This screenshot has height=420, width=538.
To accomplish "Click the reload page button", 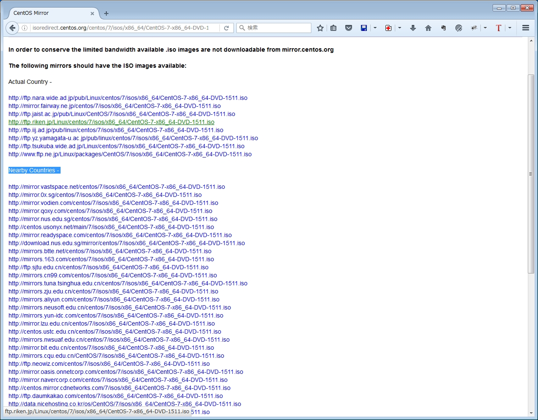I will click(227, 28).
